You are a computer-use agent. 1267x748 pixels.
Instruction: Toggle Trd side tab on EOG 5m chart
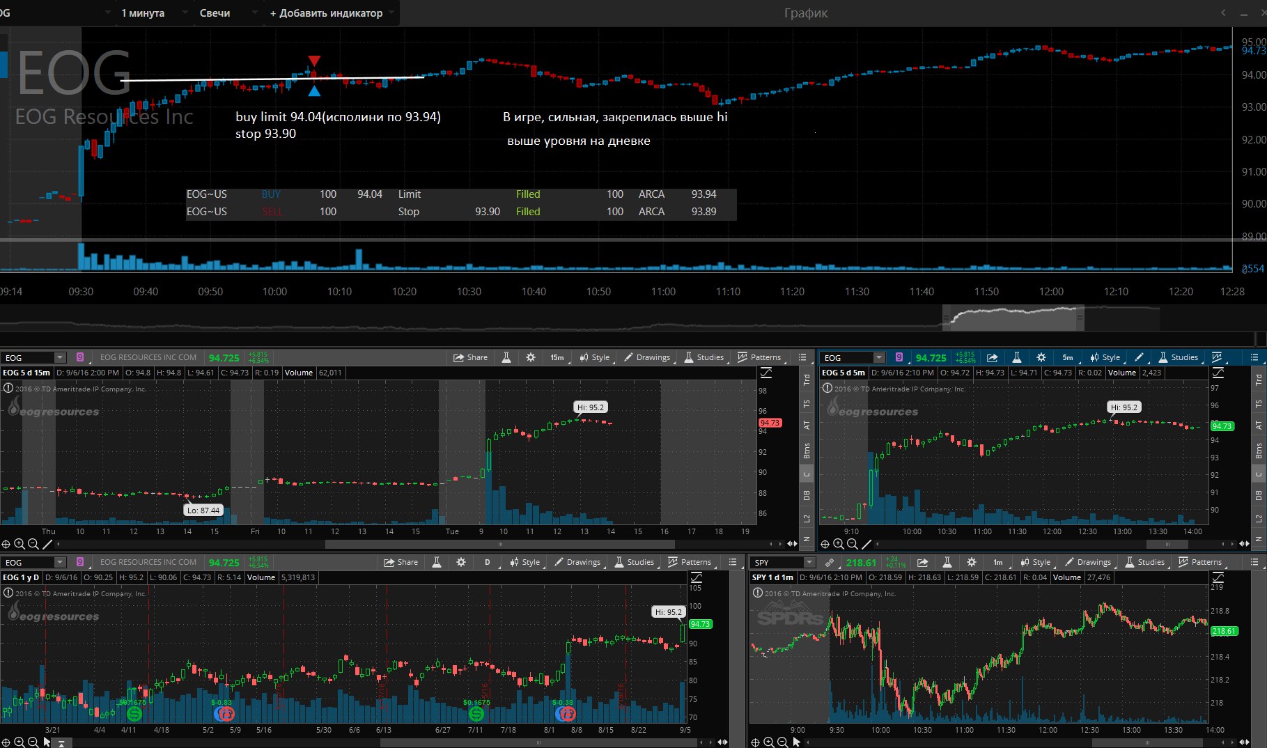[x=1259, y=380]
